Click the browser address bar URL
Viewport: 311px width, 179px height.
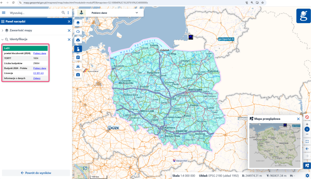(x=86, y=3)
